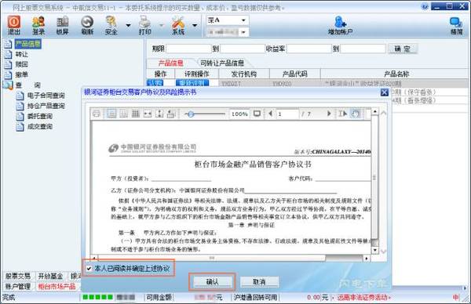Open the 柜台市场产品 bottom tab
The width and height of the screenshot is (471, 304).
click(57, 287)
